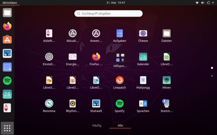The image size is (217, 135).
Task: Launch LibreOffice Writer document icon
Action: [x=96, y=80]
